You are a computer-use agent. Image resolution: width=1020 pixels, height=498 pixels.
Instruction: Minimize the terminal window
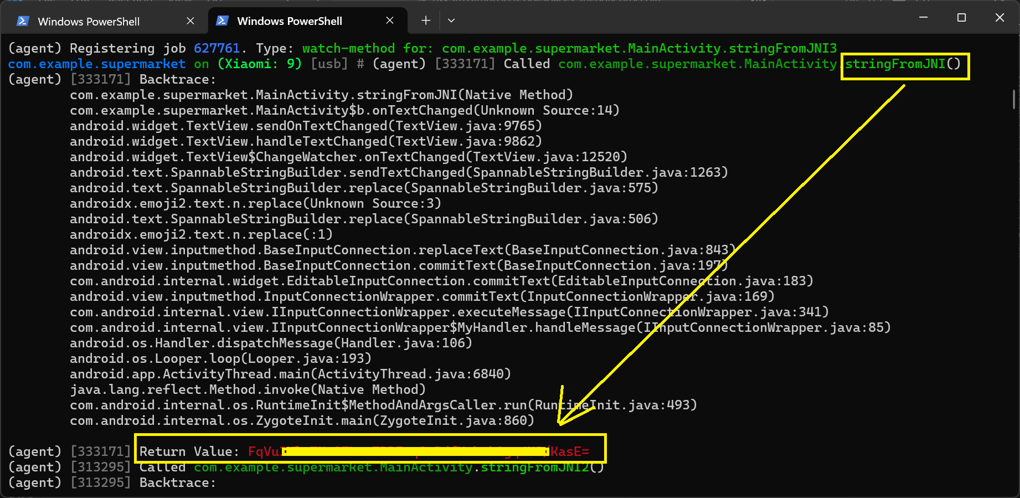[923, 18]
